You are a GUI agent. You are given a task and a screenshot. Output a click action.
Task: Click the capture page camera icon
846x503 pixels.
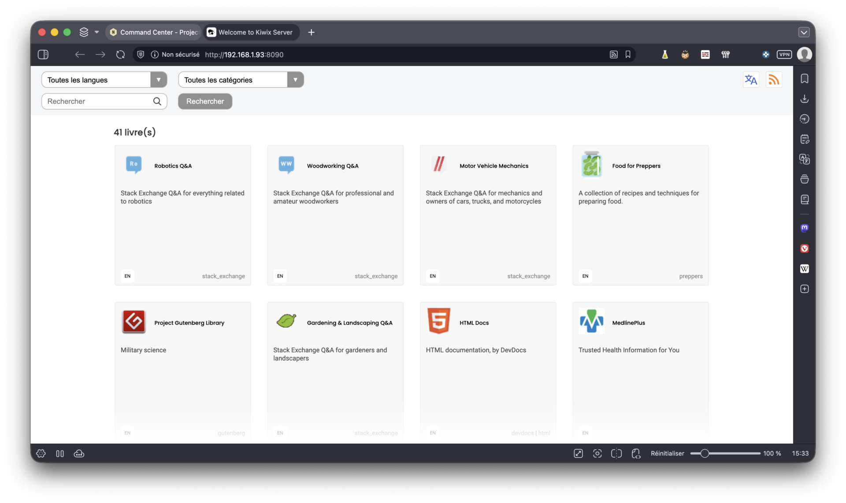(x=597, y=453)
